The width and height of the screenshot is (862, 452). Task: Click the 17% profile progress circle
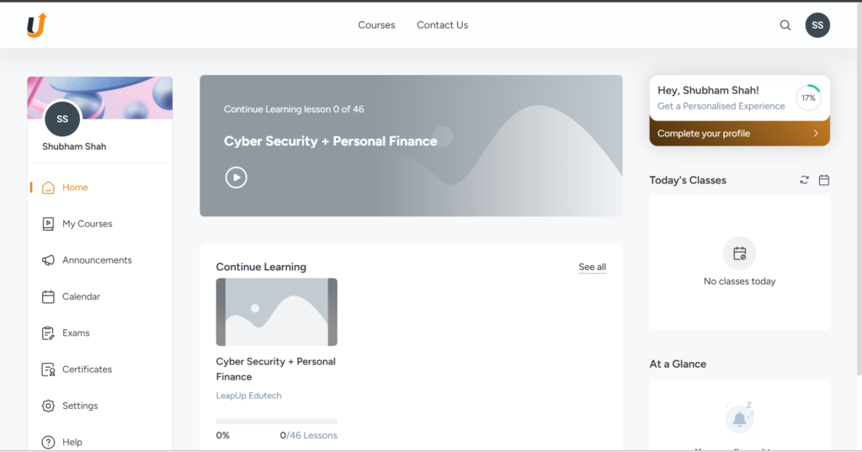(x=808, y=98)
